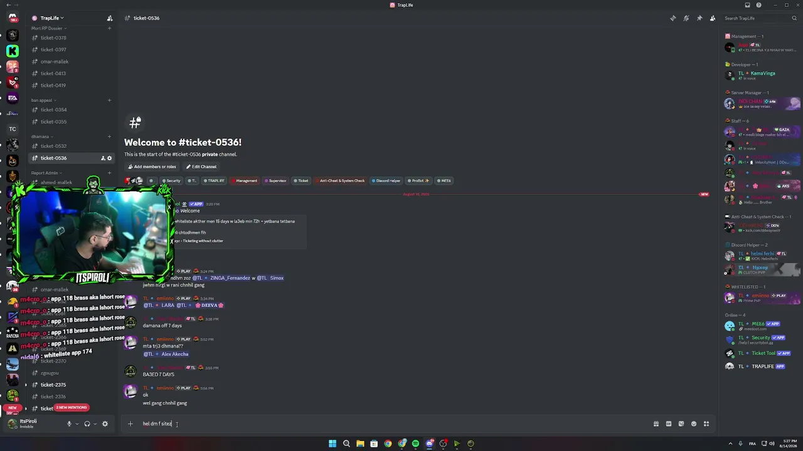Select the Security role chip
Screen dimensions: 803x451
[x=171, y=181]
